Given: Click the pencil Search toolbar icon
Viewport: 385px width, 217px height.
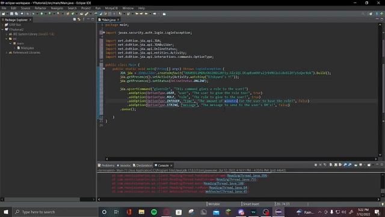Looking at the screenshot, I should pos(87,14).
